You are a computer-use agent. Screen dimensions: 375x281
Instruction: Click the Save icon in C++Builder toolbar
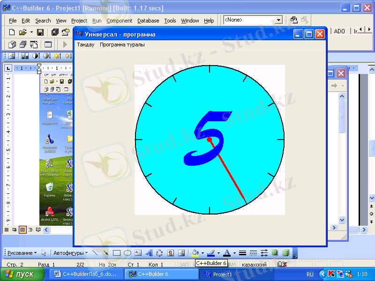pyautogui.click(x=40, y=32)
